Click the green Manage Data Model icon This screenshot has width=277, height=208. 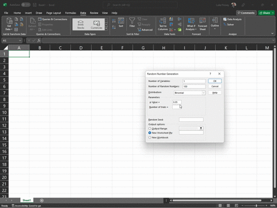tap(179, 29)
